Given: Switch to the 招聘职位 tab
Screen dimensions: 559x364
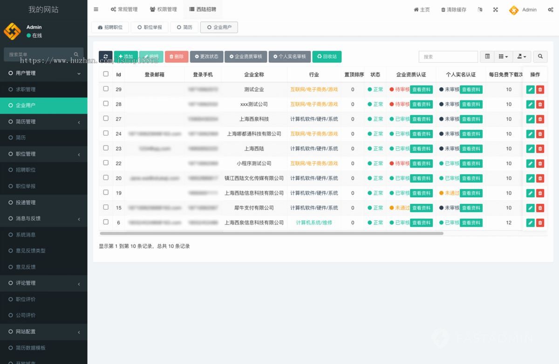Looking at the screenshot, I should pos(109,27).
